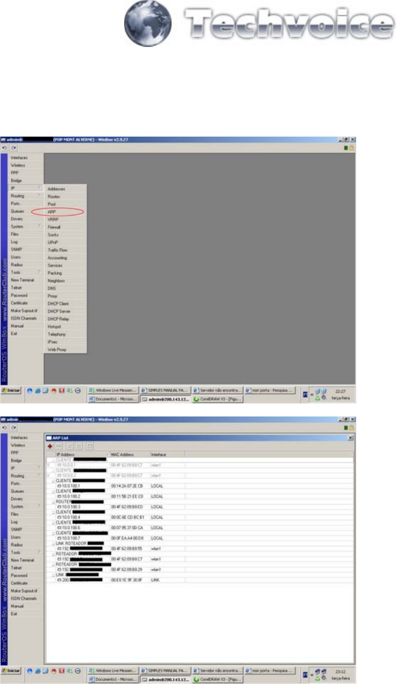Select the ARP entry with IP 10.0.100.1
Viewport: 397px width, 684px height.
coord(66,486)
